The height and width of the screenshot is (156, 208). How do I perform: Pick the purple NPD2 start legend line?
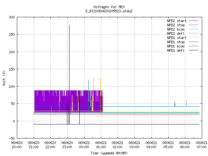tap(193, 21)
